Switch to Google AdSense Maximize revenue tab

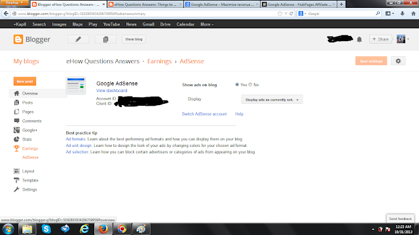coord(222,5)
